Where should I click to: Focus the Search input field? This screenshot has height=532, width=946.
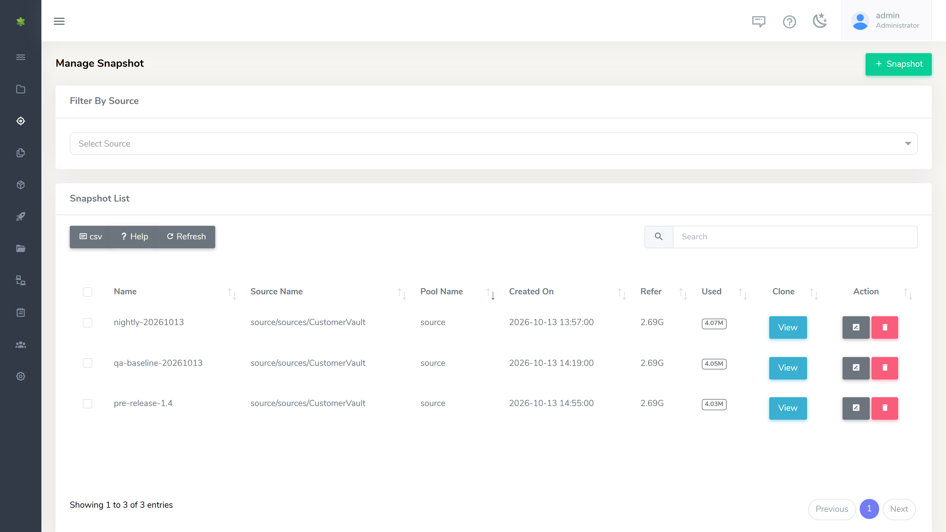point(795,237)
